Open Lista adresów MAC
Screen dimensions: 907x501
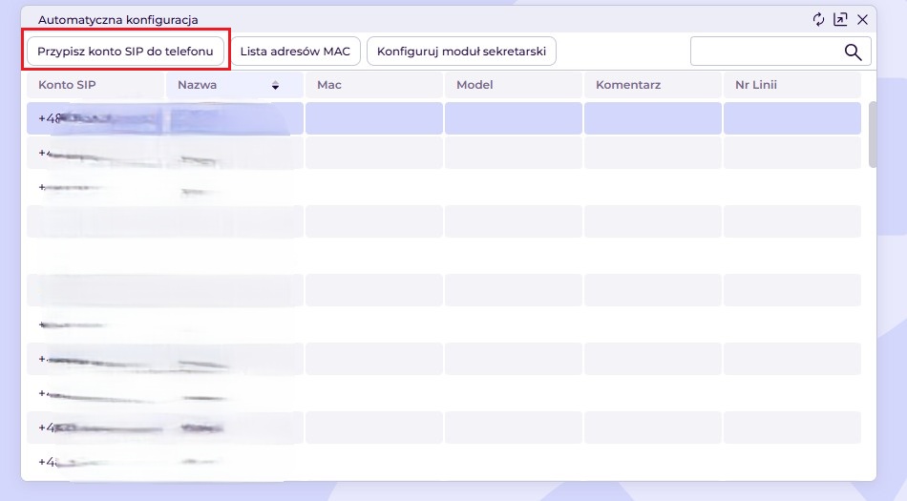pos(296,52)
